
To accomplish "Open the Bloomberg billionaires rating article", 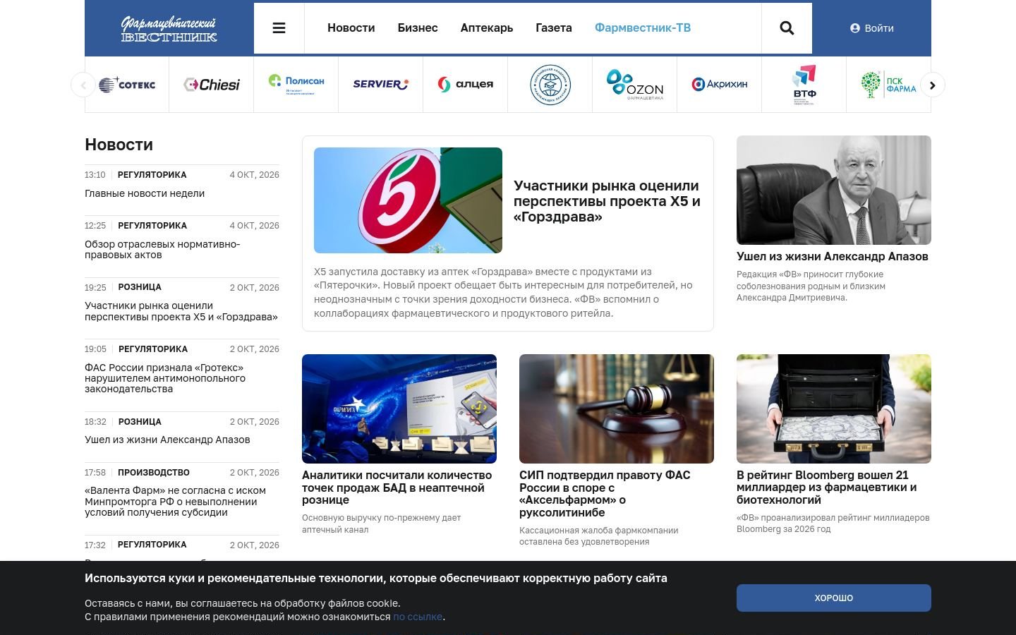I will coord(827,488).
